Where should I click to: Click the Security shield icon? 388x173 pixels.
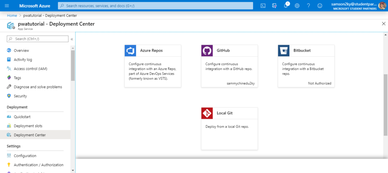pyautogui.click(x=9, y=96)
